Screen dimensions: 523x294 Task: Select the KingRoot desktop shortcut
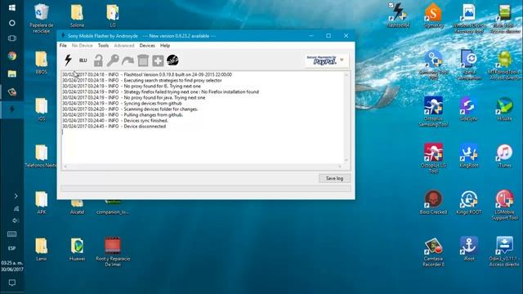pos(468,155)
